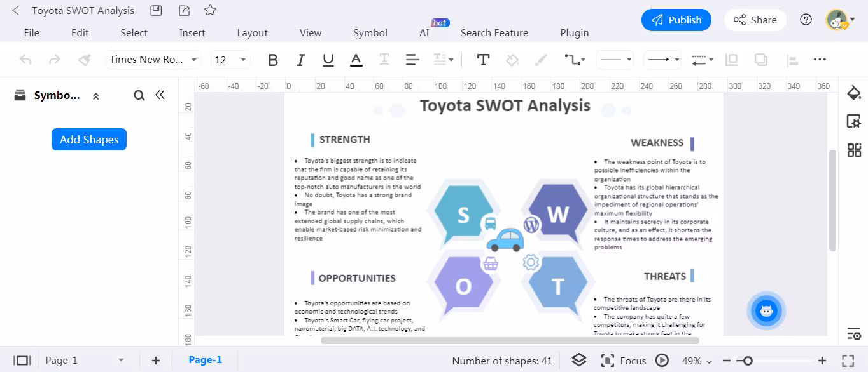Screen dimensions: 868x372
Task: Save the document with the floppy icon
Action: (156, 10)
